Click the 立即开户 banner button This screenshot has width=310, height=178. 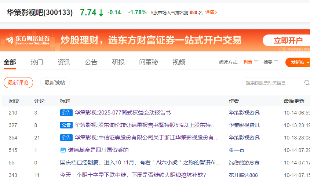(x=287, y=40)
